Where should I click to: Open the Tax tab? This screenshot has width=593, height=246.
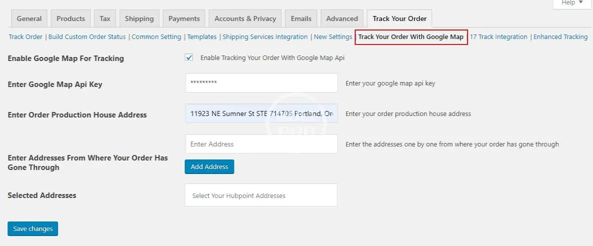point(105,18)
